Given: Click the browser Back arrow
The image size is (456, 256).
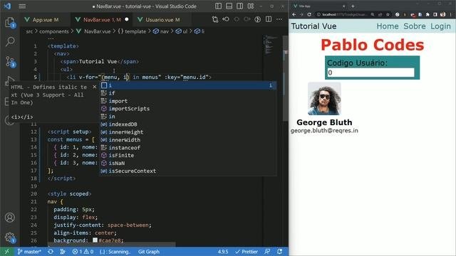Looking at the screenshot, I should click(x=294, y=14).
